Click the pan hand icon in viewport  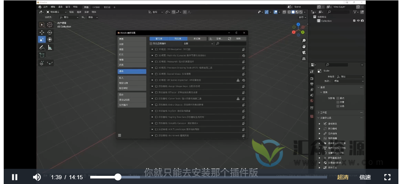tap(304, 47)
